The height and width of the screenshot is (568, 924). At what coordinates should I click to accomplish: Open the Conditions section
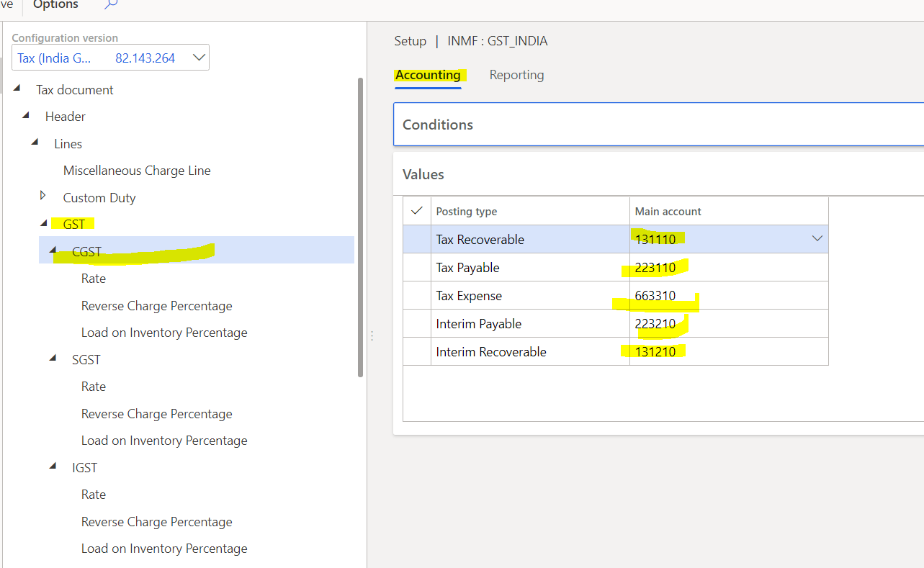click(437, 124)
